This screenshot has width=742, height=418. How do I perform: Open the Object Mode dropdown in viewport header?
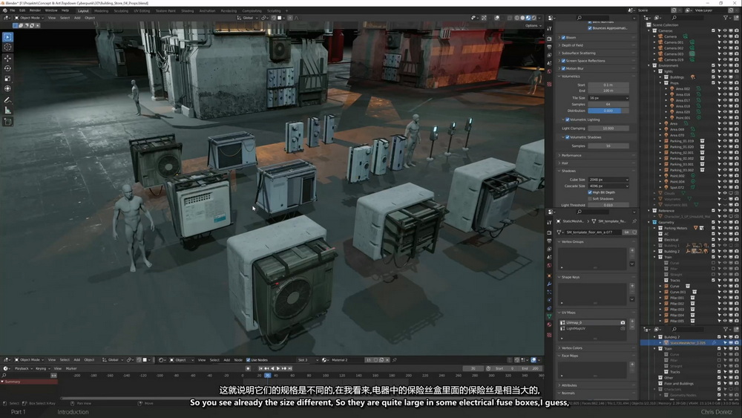[30, 18]
